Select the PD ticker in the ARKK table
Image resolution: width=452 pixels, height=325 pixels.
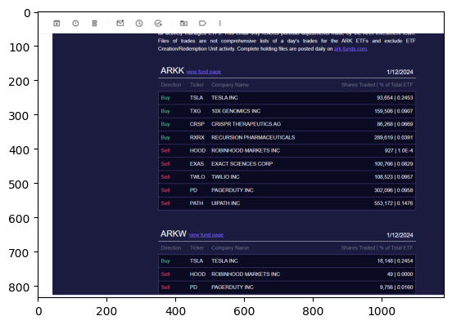193,190
